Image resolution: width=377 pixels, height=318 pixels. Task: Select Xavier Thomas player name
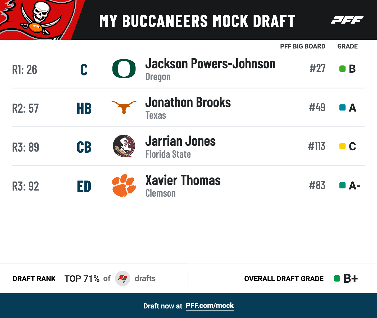click(183, 180)
